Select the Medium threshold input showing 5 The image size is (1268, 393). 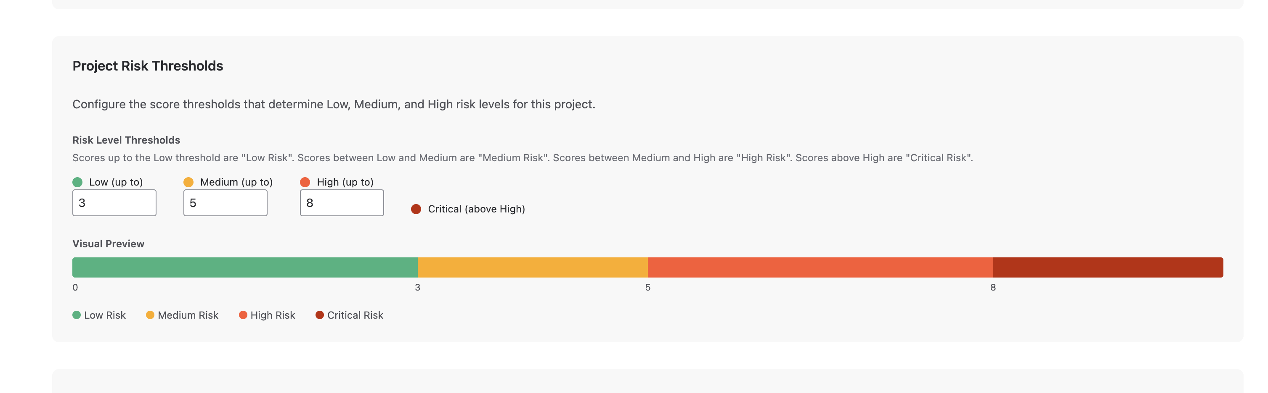click(x=225, y=202)
